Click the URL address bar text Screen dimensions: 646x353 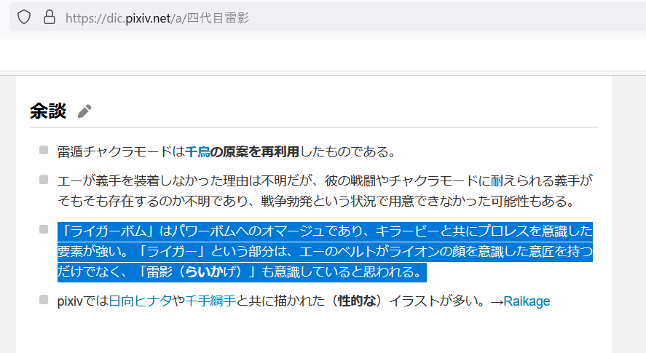coord(157,17)
